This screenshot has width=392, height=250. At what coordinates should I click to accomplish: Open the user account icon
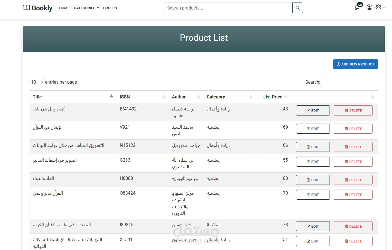click(369, 8)
